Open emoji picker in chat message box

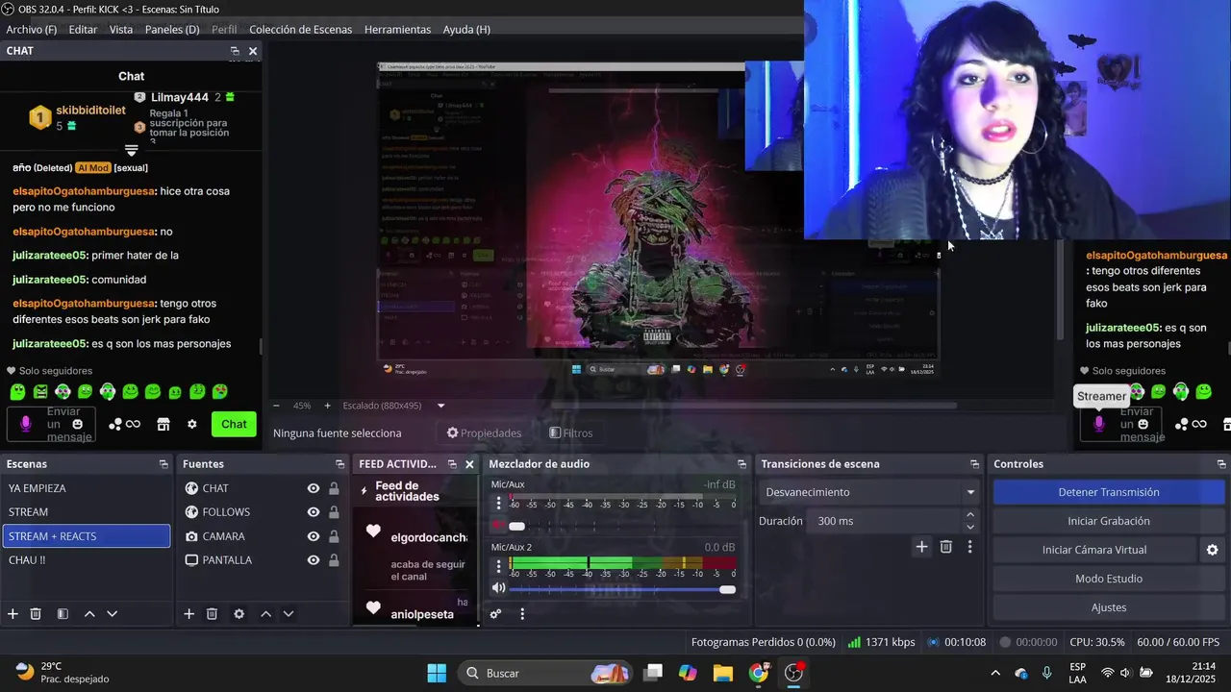pos(78,424)
